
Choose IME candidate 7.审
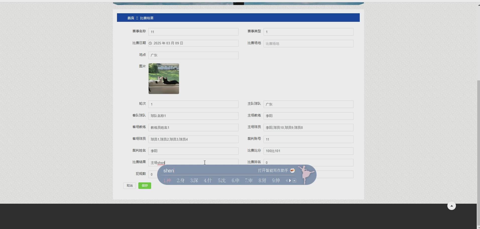[x=249, y=180]
